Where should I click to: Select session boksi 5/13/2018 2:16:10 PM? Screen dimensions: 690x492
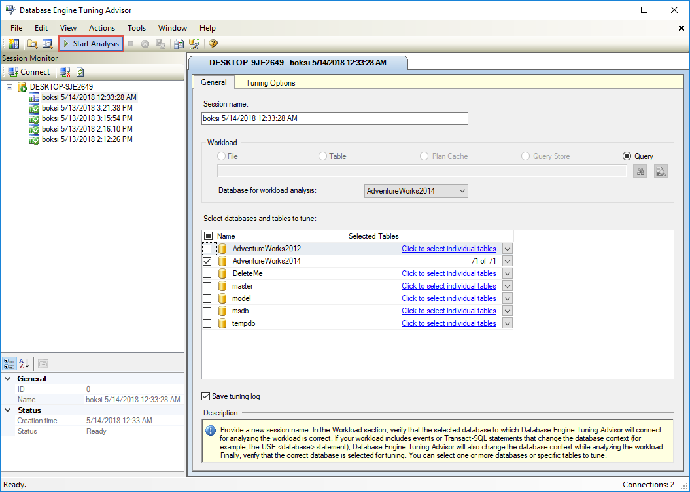coord(87,129)
